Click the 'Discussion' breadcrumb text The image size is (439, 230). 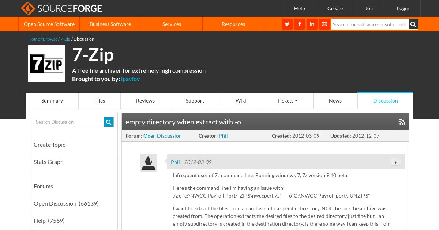coord(84,39)
